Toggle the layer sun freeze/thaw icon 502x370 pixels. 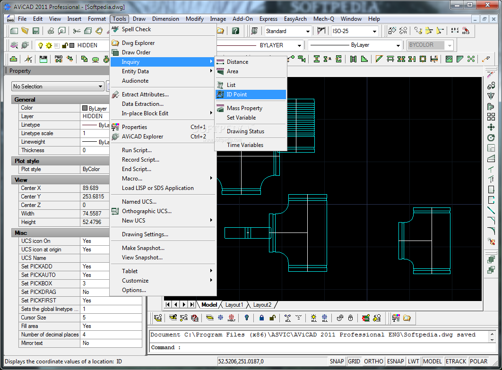[x=49, y=45]
